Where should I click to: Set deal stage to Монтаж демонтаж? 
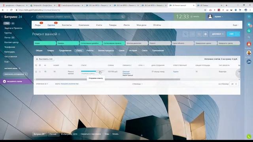tap(136, 43)
